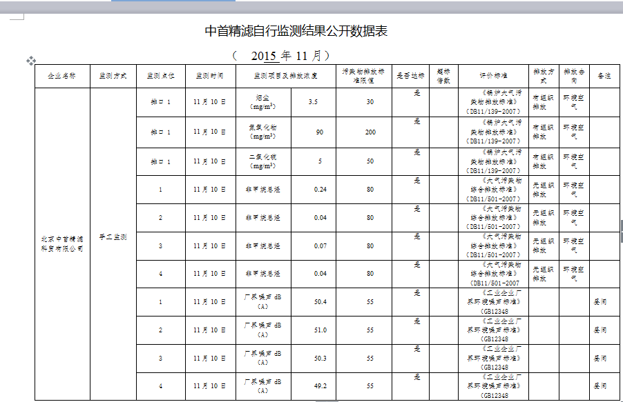Click the 工业企业厂界环境噪声标准 cell in 50.4 row
Image resolution: width=623 pixels, height=402 pixels.
[x=493, y=302]
